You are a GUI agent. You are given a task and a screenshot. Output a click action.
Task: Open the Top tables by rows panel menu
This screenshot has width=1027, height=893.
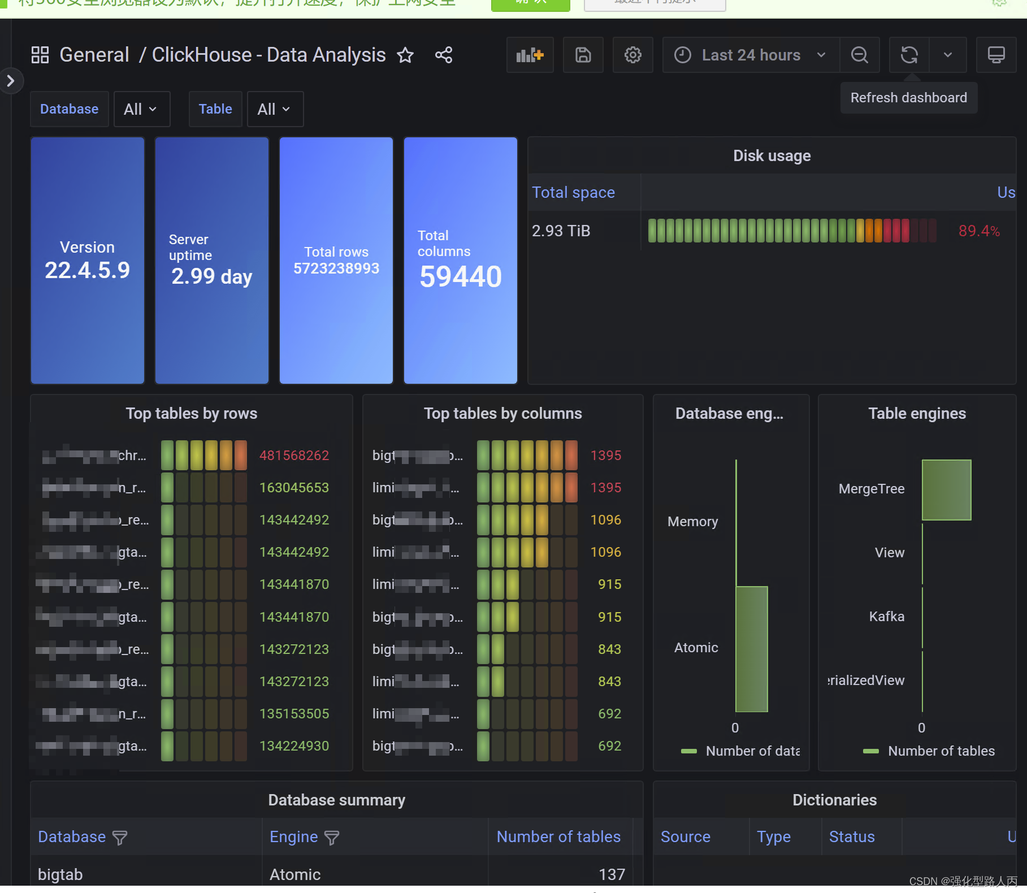(x=192, y=413)
